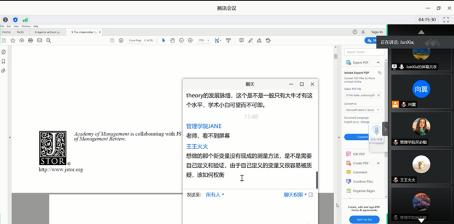Click the blue Convert button
The image size is (454, 224).
[362, 137]
